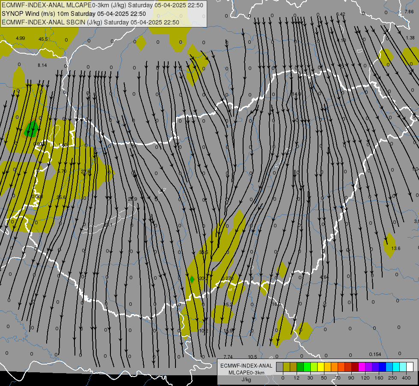Select the red-orange swatch right of the 70 tick
419x386 pixels.
click(341, 367)
